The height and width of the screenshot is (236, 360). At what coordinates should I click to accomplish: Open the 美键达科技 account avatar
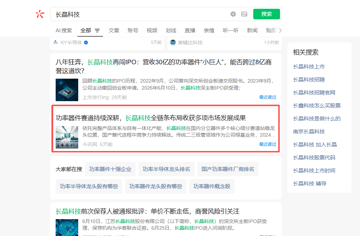point(173,42)
